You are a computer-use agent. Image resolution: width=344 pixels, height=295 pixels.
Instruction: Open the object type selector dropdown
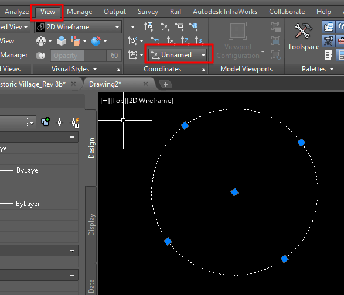pos(32,122)
